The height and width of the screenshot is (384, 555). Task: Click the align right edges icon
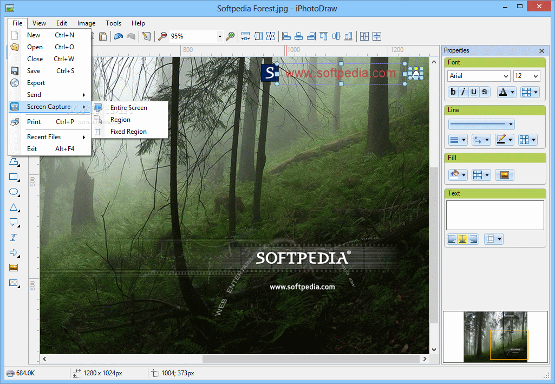[x=311, y=36]
